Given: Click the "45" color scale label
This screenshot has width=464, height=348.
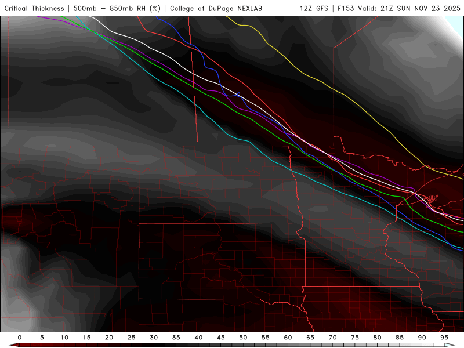Looking at the screenshot, I should pyautogui.click(x=221, y=338).
